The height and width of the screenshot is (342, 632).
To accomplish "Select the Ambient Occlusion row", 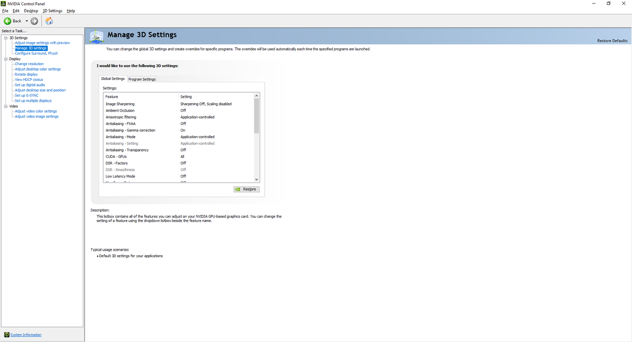I will click(x=179, y=111).
